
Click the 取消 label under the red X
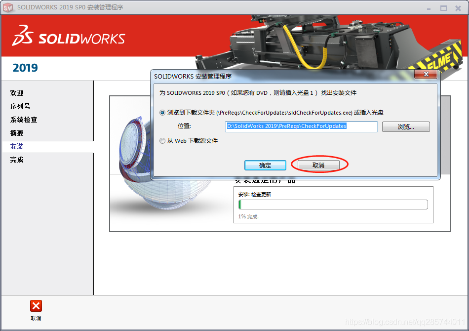pyautogui.click(x=36, y=319)
